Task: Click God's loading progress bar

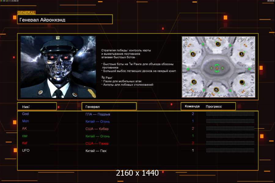Action: coord(230,114)
